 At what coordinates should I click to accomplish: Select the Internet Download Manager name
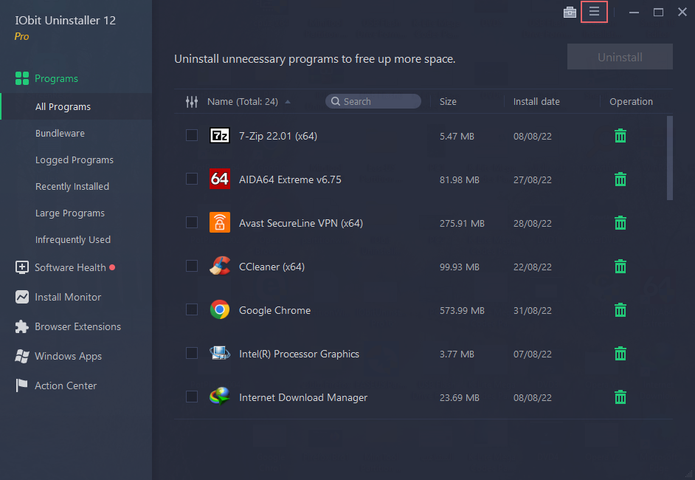303,397
